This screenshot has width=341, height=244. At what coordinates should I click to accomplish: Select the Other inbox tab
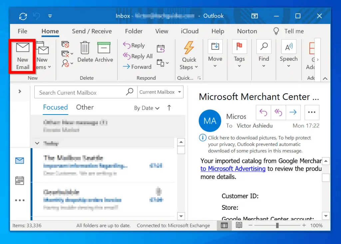pos(85,107)
